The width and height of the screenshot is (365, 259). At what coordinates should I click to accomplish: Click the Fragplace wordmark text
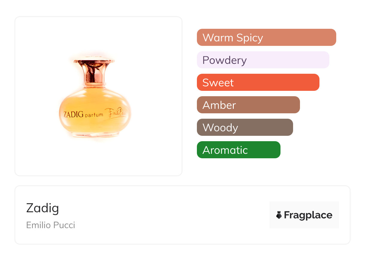pos(308,215)
